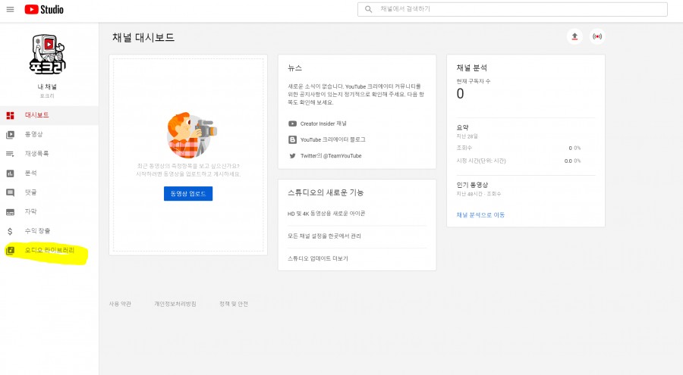Image resolution: width=683 pixels, height=375 pixels.
Task: Open 재생목록 in the sidebar
Action: [x=49, y=154]
